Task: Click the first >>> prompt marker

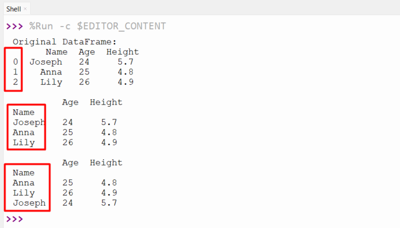Action: click(14, 26)
